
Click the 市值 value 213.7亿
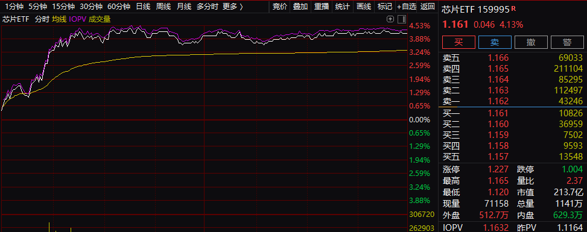click(569, 192)
